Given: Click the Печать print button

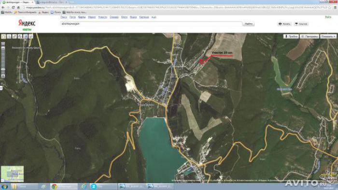Looking at the screenshot, I should click(284, 24).
